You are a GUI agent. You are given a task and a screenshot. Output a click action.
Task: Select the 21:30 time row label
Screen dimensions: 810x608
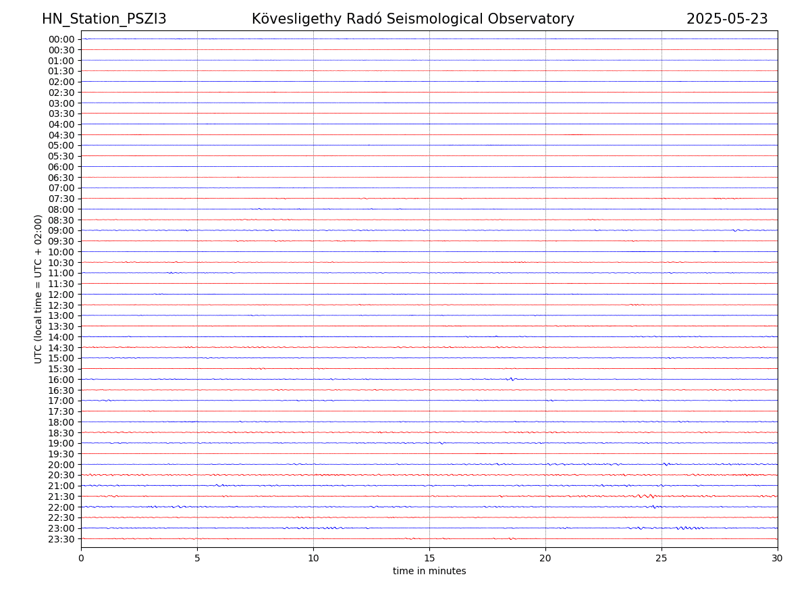(x=61, y=497)
